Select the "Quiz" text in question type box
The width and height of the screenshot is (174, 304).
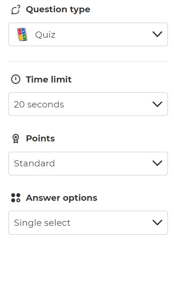pos(45,35)
